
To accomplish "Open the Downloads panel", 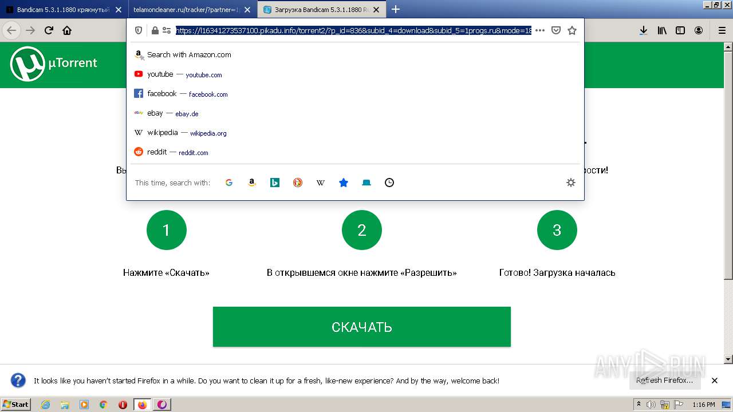I will pos(644,30).
